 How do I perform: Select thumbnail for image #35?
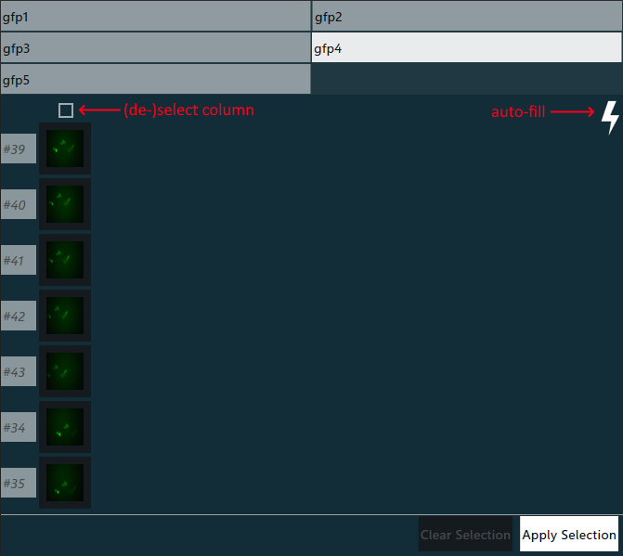65,483
